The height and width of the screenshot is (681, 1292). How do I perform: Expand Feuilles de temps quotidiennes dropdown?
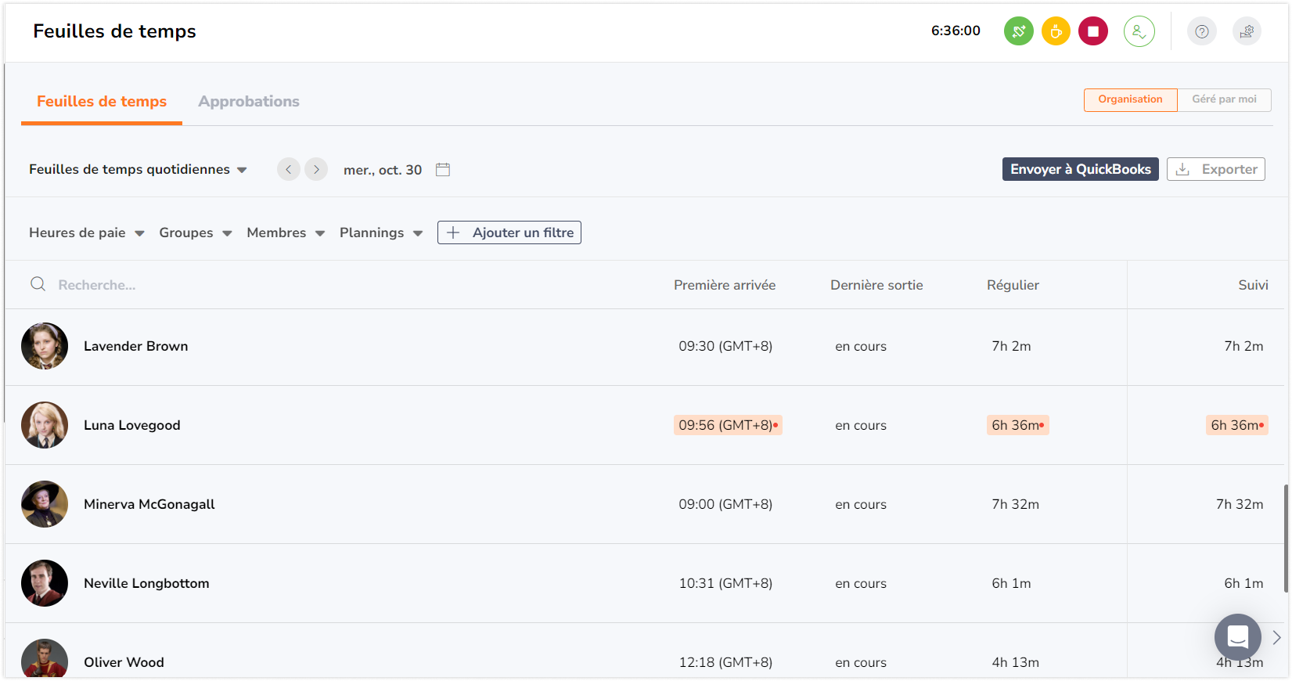point(138,169)
